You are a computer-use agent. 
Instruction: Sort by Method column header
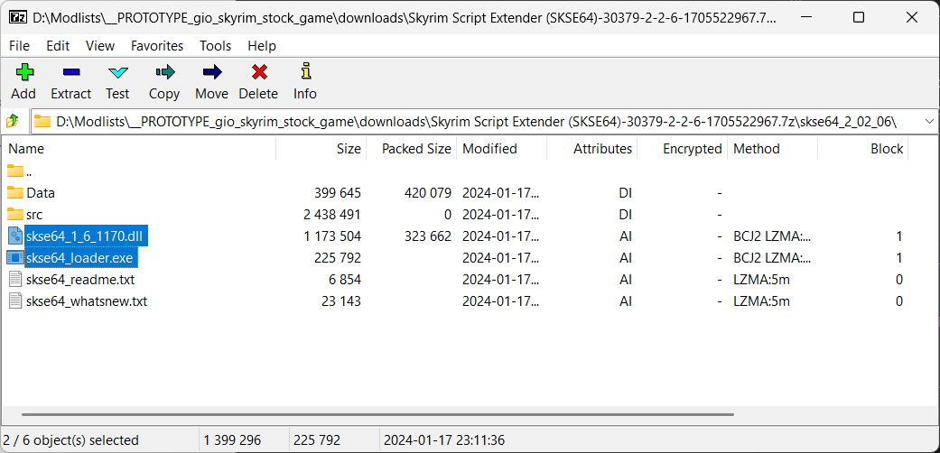tap(773, 149)
